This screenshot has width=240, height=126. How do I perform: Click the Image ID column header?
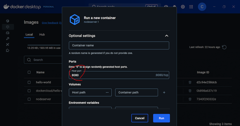[x=203, y=72]
